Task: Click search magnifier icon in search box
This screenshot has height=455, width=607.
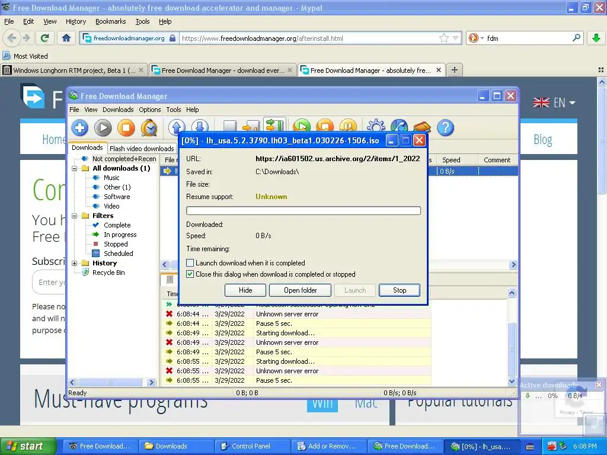Action: (x=576, y=38)
